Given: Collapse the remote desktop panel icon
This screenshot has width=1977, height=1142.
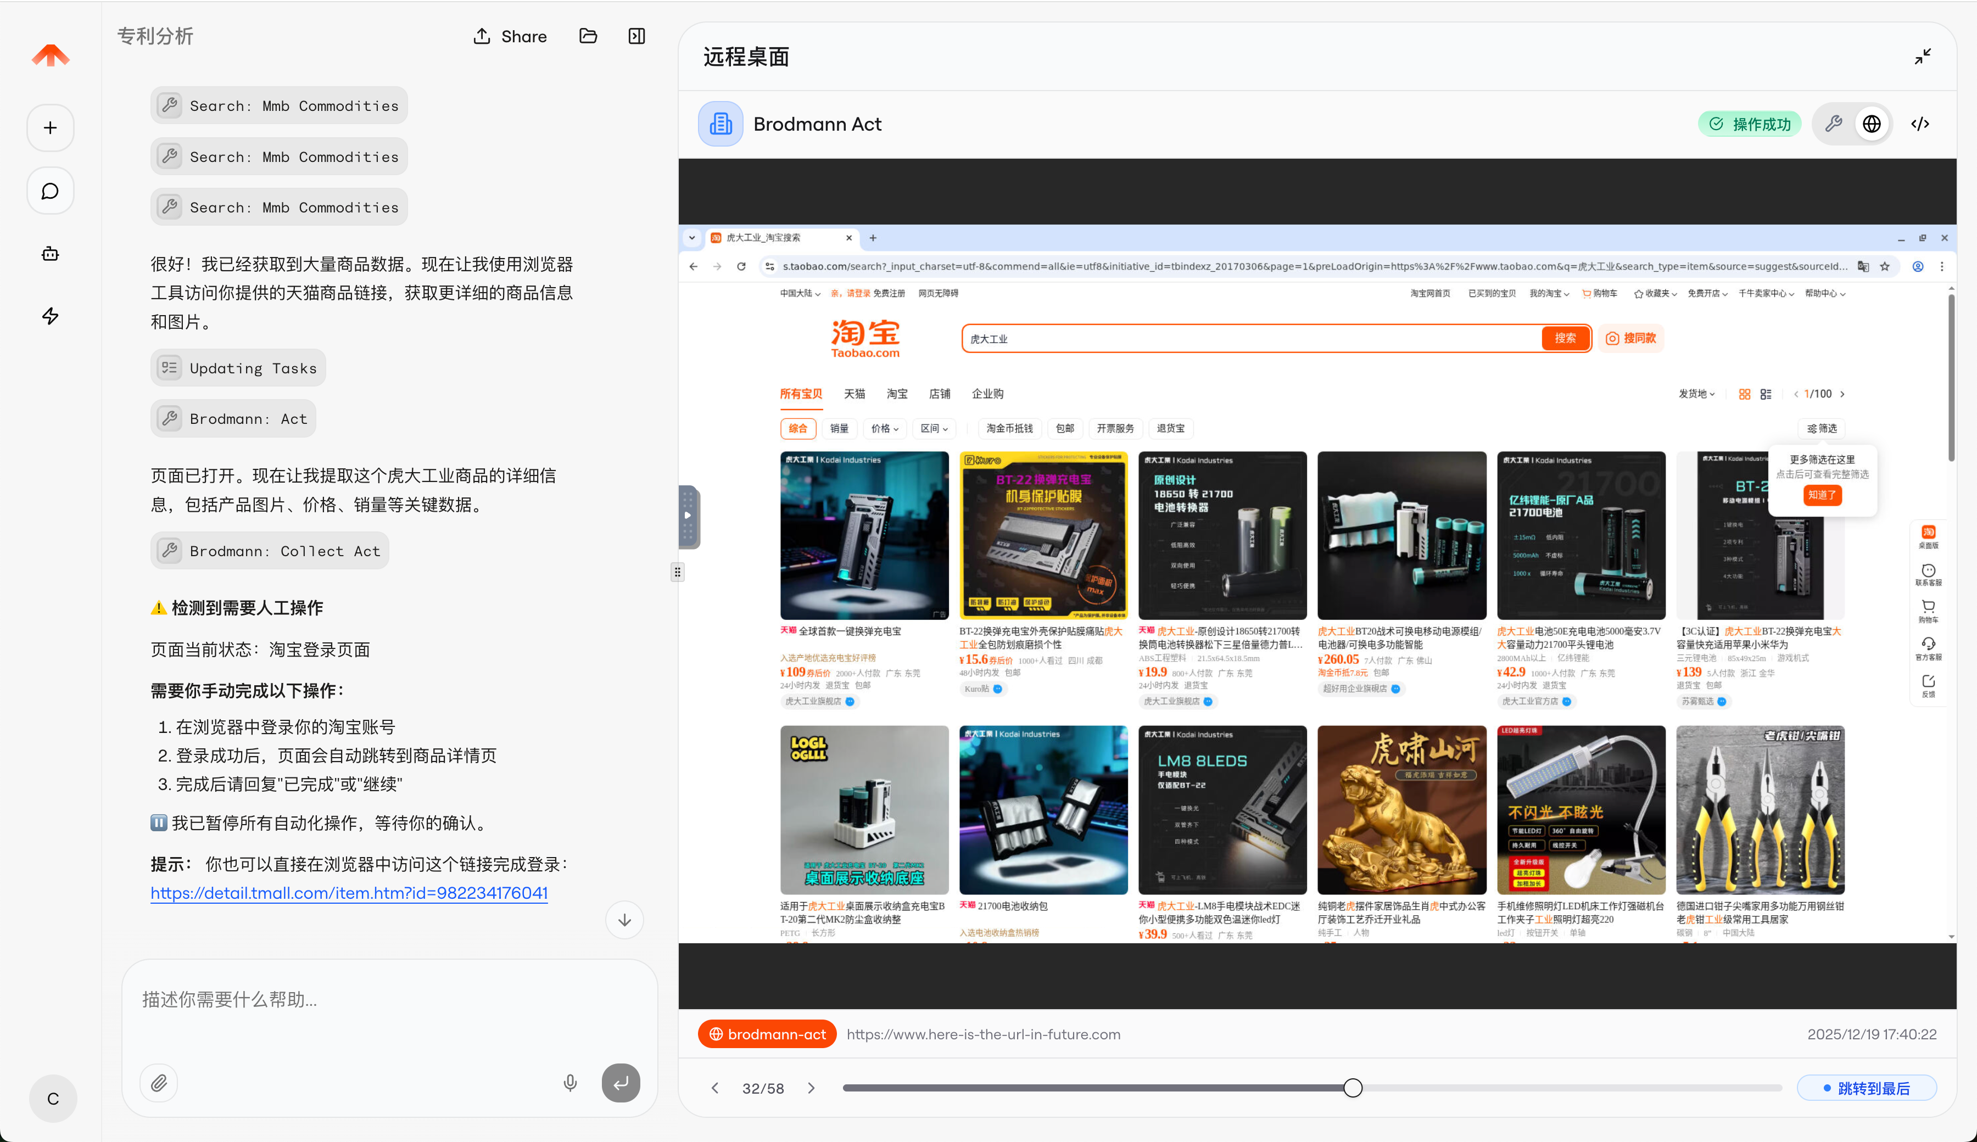Looking at the screenshot, I should [x=1924, y=55].
